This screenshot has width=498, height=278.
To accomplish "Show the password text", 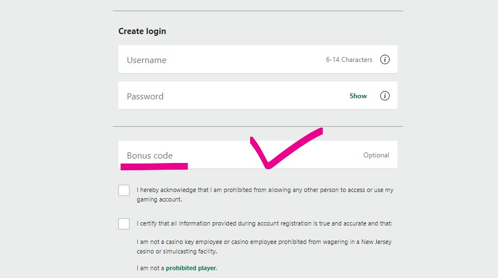I will coord(358,96).
